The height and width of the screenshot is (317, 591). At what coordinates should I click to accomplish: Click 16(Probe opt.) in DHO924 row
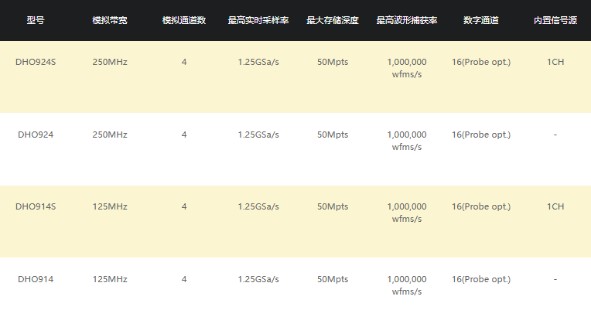pyautogui.click(x=481, y=135)
